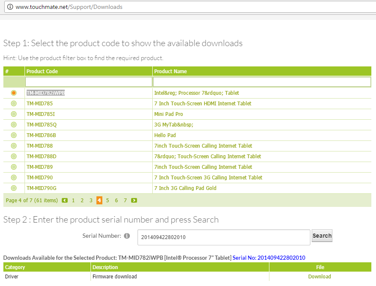Choose the TM-MID786B Hello Pad radio button
Viewport: 376px width, 286px height.
[14, 135]
